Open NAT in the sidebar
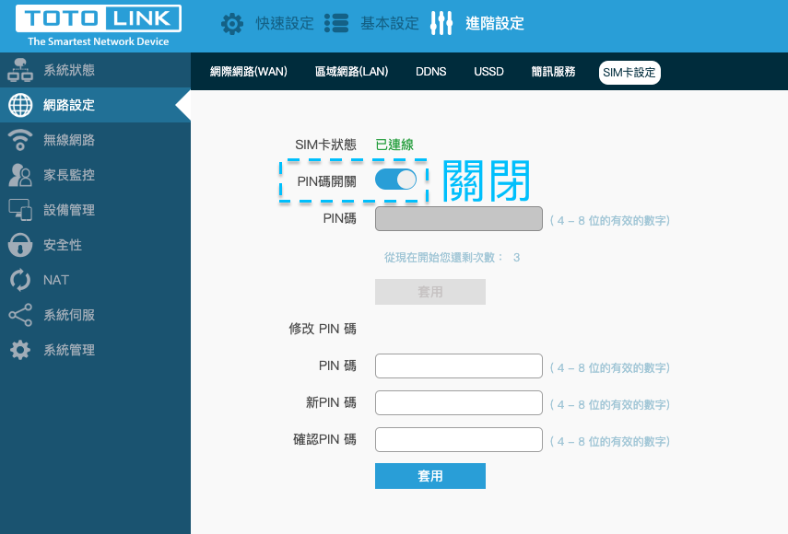The height and width of the screenshot is (534, 788). click(96, 280)
